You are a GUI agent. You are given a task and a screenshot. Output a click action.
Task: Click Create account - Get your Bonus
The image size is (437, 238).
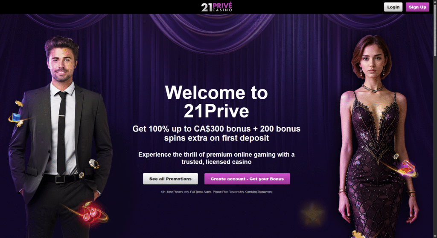tap(247, 179)
